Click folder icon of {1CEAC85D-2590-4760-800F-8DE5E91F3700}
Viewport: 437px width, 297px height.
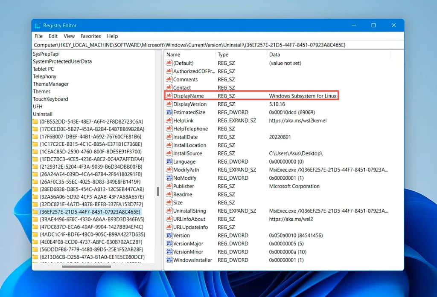[x=35, y=152]
